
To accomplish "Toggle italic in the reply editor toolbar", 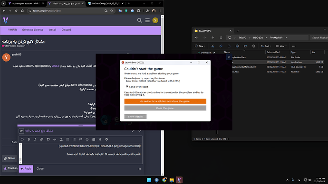I will click(35, 139).
